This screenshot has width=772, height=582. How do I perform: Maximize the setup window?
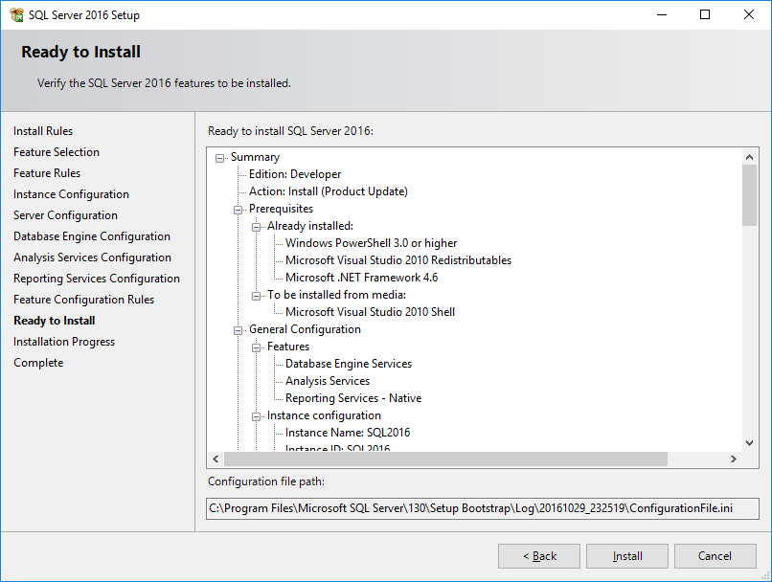tap(705, 14)
